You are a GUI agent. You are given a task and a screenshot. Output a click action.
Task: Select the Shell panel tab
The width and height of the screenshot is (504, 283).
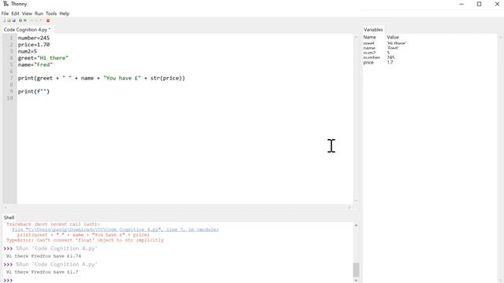coord(9,218)
